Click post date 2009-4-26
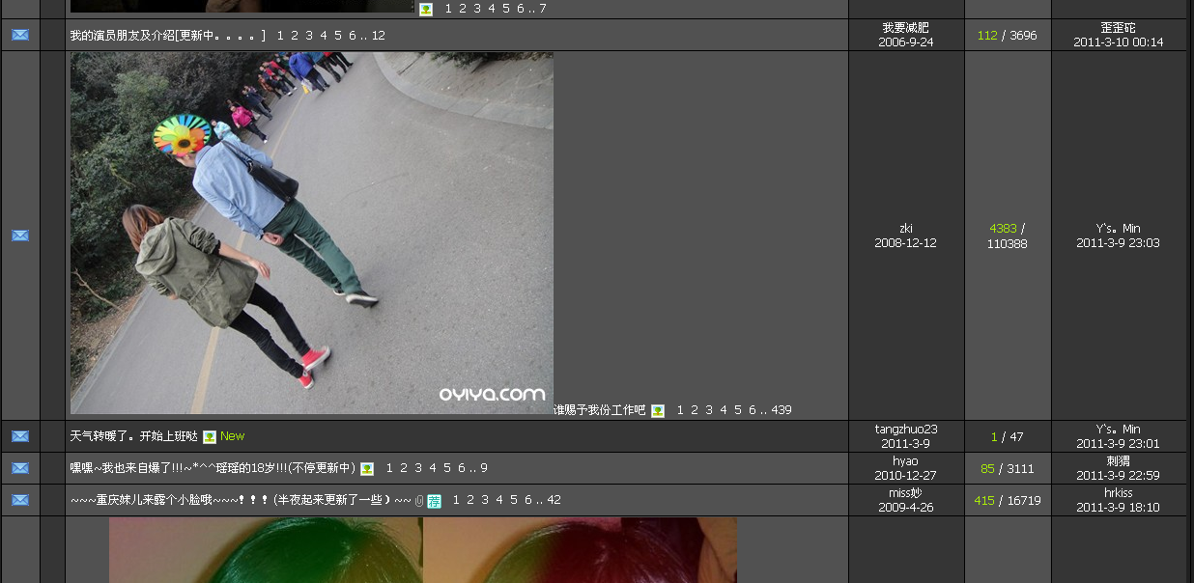This screenshot has height=583, width=1194. [x=906, y=508]
